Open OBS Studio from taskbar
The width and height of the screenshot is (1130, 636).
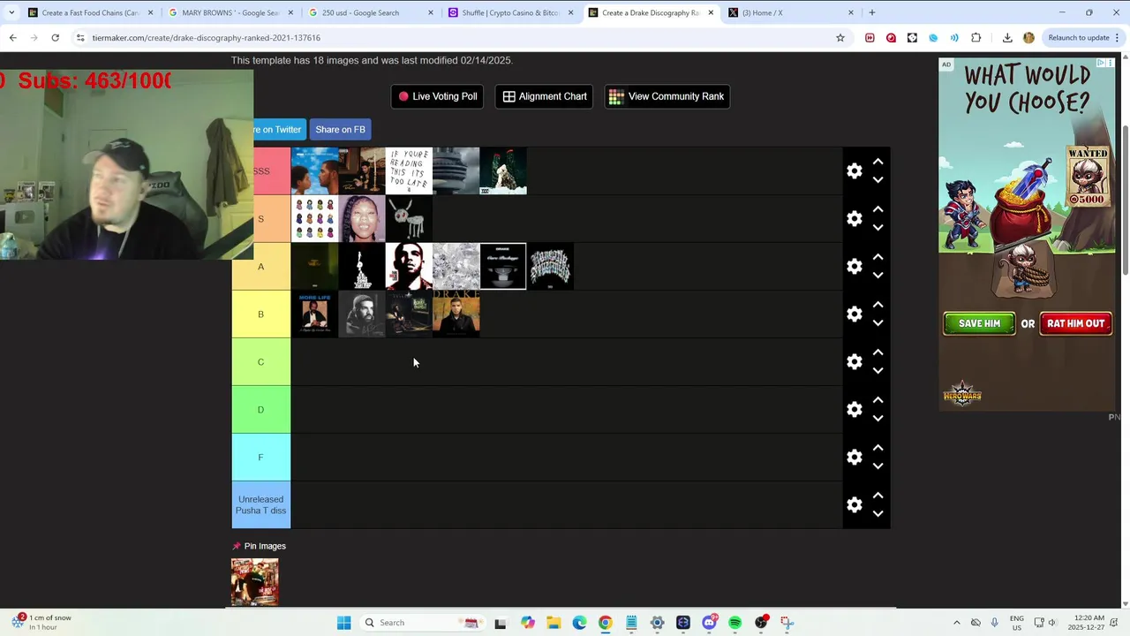[x=761, y=623]
